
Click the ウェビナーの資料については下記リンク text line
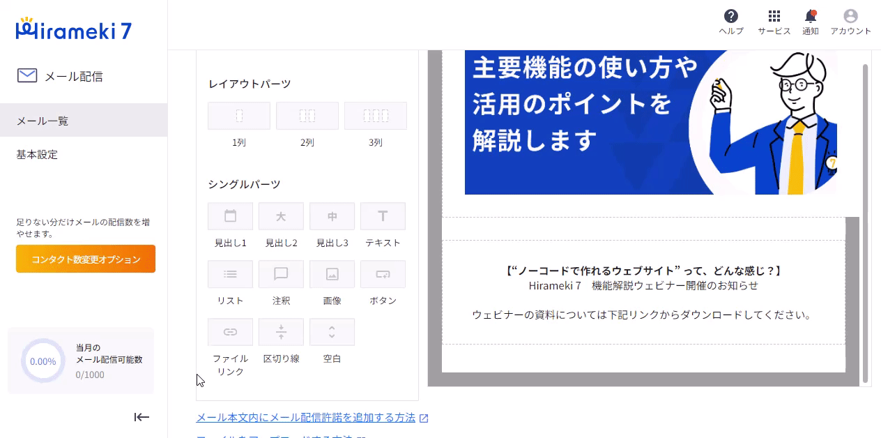(643, 315)
